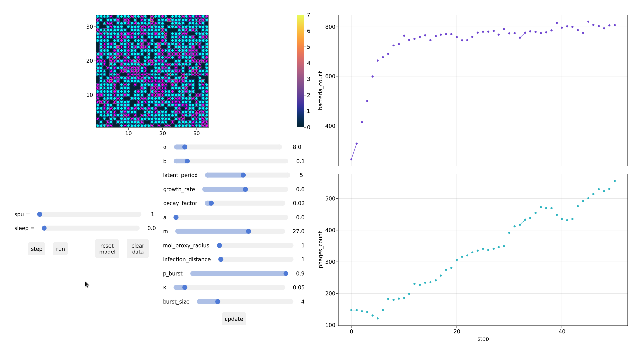Click the bacteria_count plot area
Viewport: 633px width, 356px height.
click(x=483, y=90)
